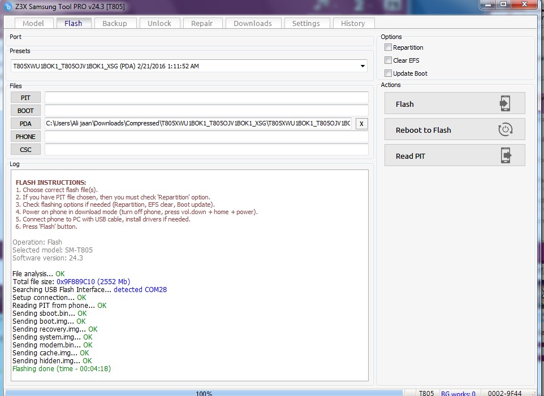Click 'Sending sboot.bin... OK' log line

pos(50,313)
